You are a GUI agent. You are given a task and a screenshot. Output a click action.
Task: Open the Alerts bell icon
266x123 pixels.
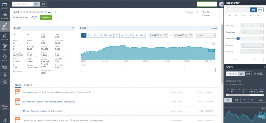[x=5, y=57]
